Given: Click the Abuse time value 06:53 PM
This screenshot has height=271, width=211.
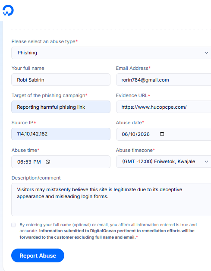Looking at the screenshot, I should [29, 162].
